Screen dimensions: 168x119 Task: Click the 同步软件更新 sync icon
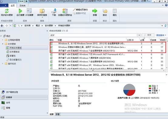[7, 11]
